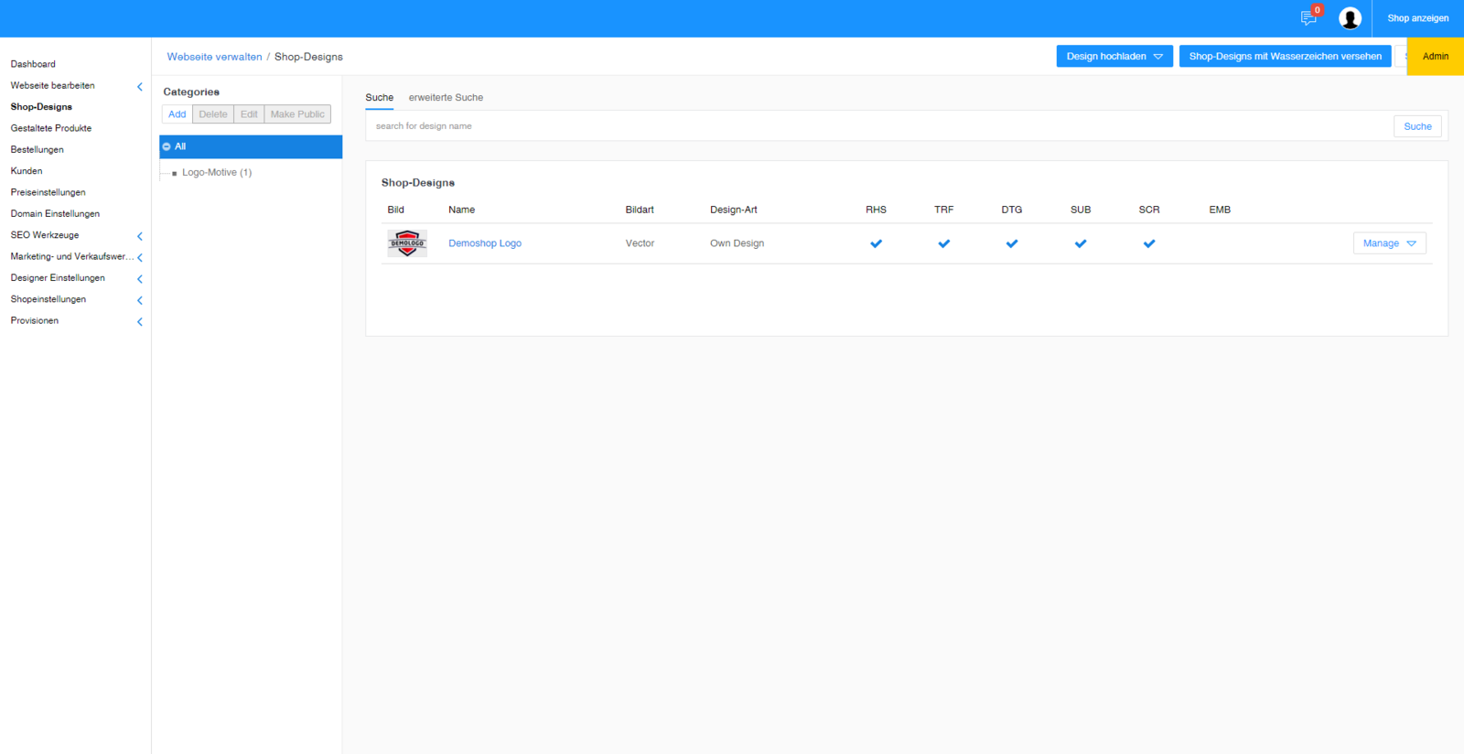Open the Design hochladen dropdown
The image size is (1464, 754).
pos(1114,57)
